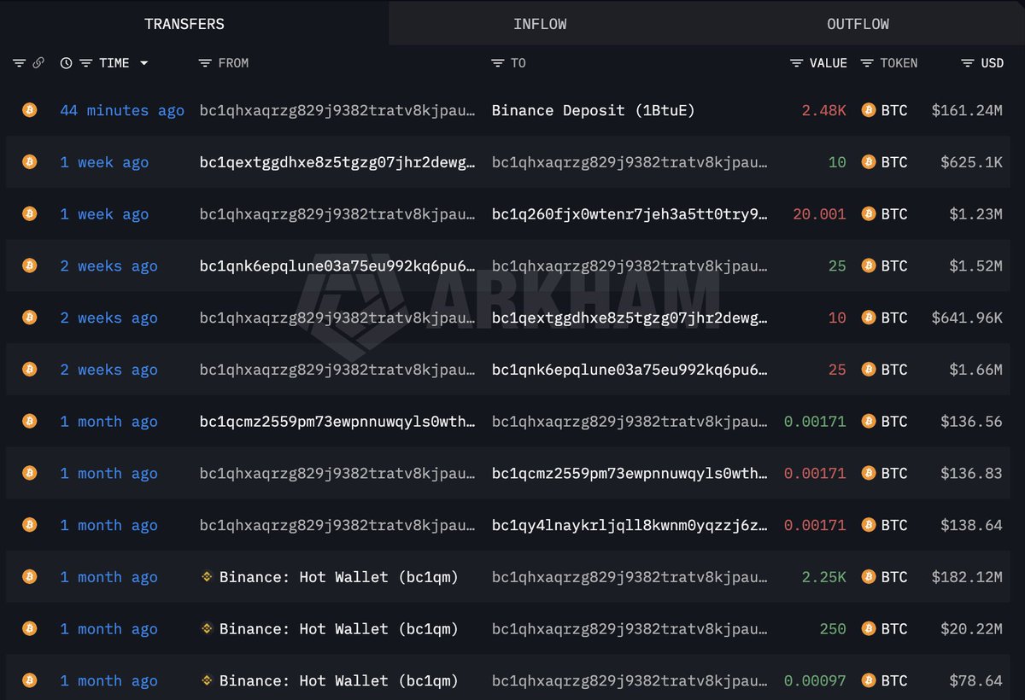Open the TIME column filter
Screen dimensions: 1025x700
(x=85, y=63)
